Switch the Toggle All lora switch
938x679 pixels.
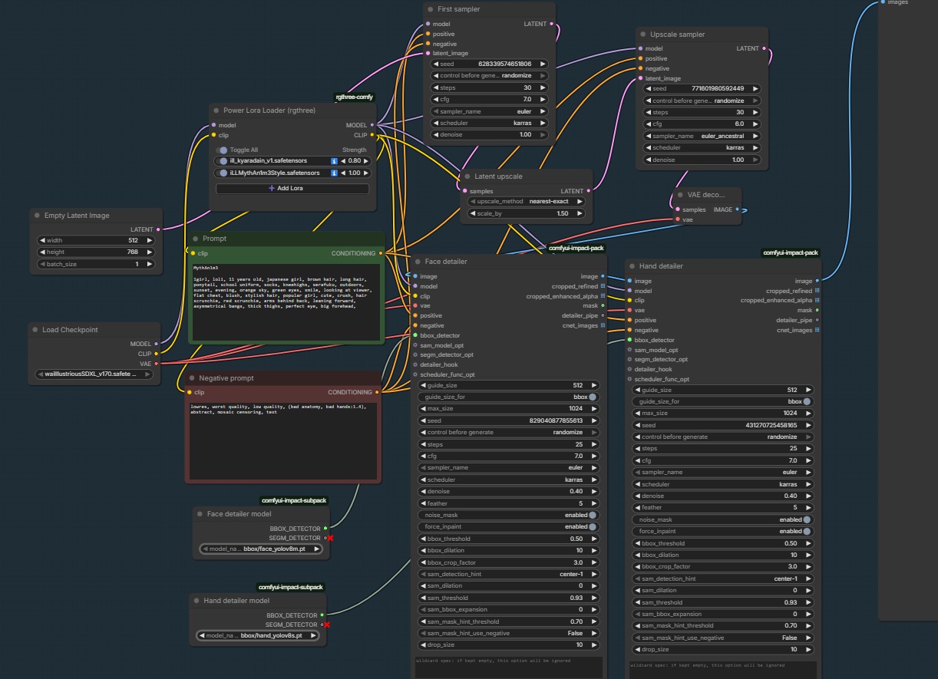click(223, 150)
